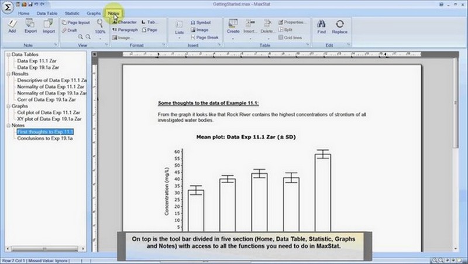
Task: Open the Create table dropdown arrow
Action: [233, 39]
